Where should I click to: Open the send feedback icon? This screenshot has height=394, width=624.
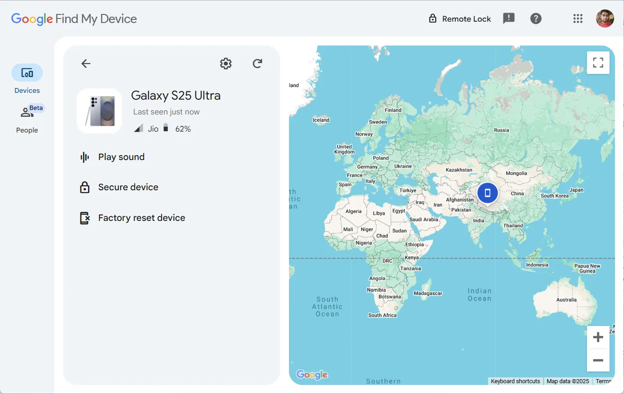click(x=509, y=18)
